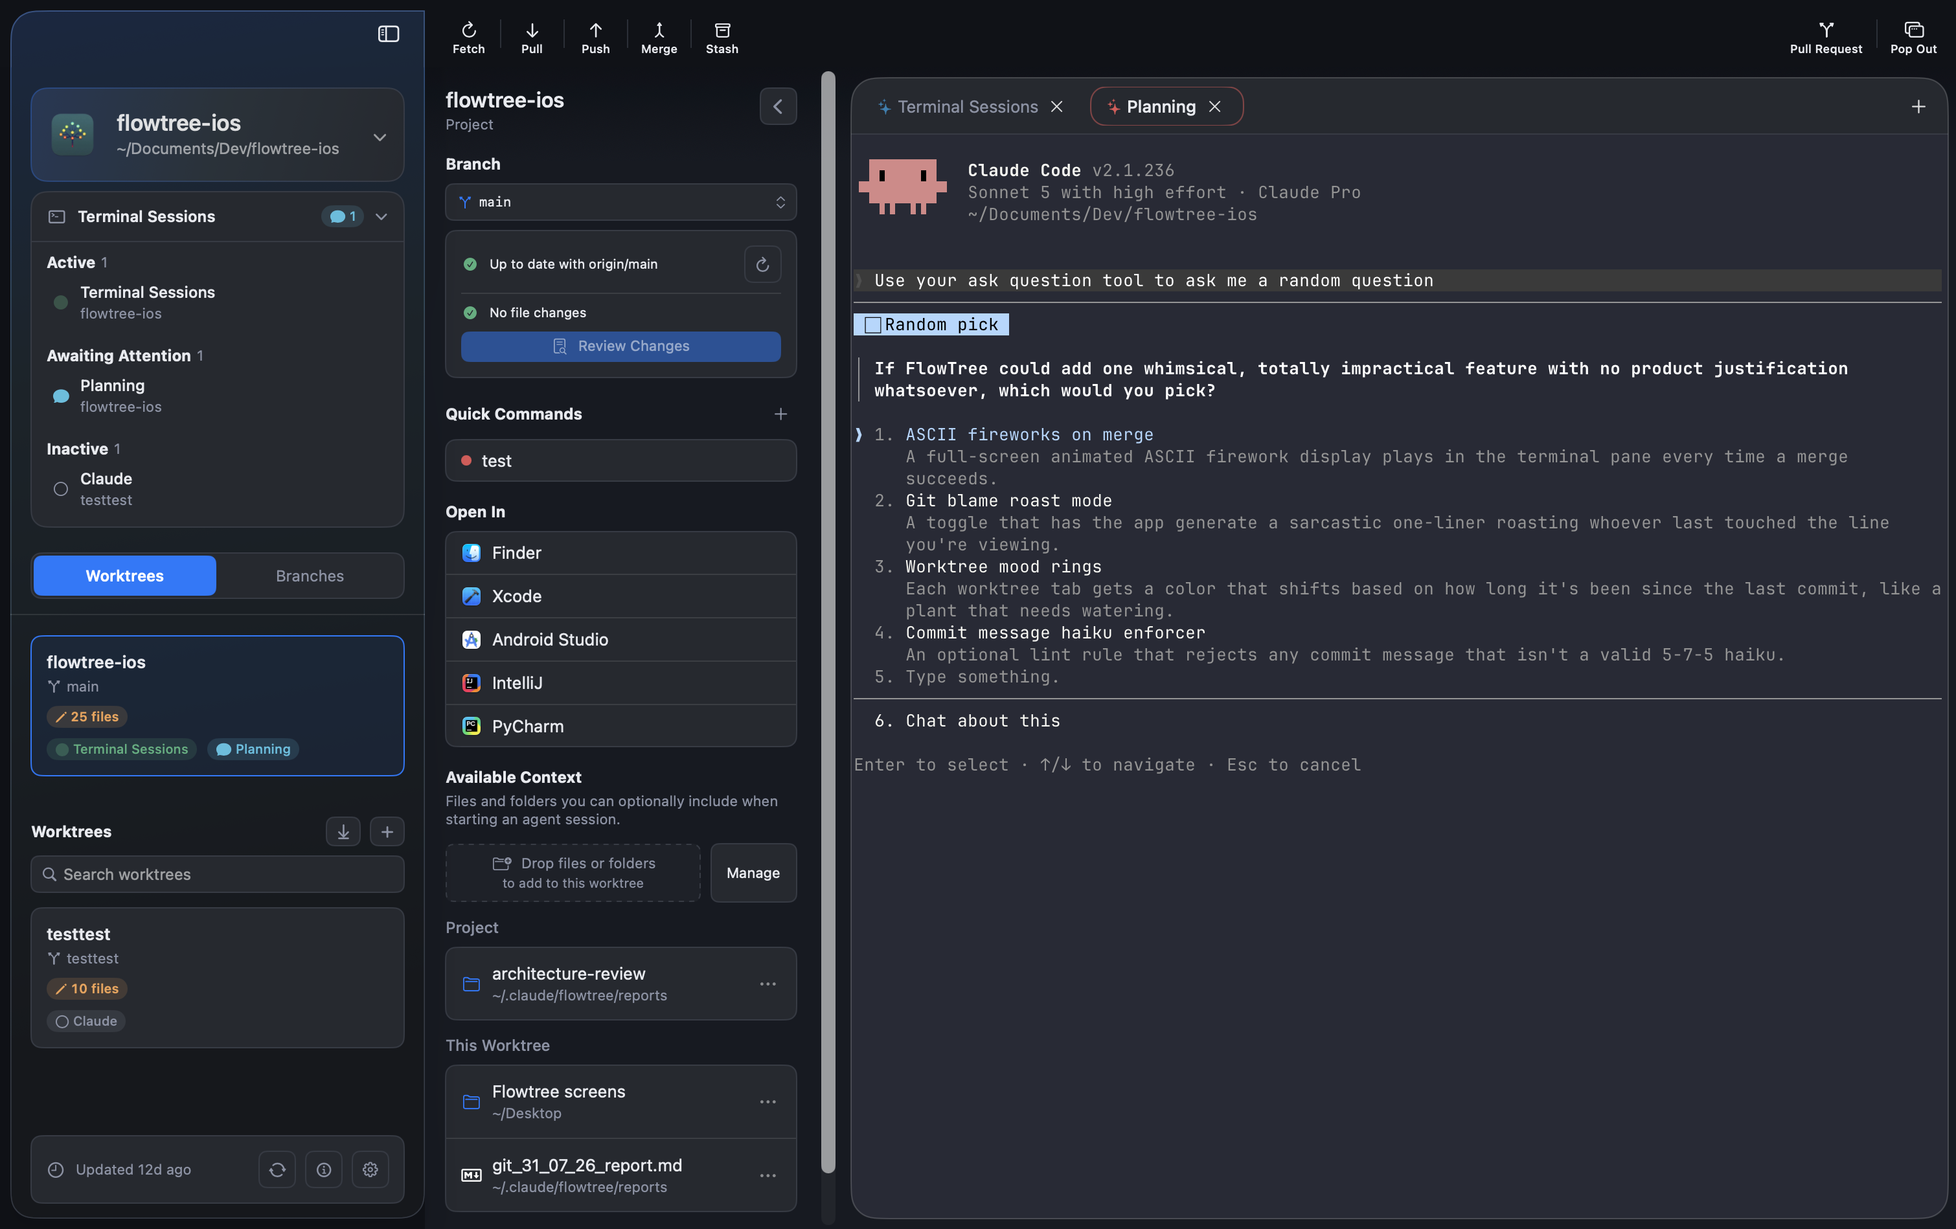Image resolution: width=1956 pixels, height=1229 pixels.
Task: Select the flowtree-ios main worktree card
Action: pyautogui.click(x=217, y=706)
